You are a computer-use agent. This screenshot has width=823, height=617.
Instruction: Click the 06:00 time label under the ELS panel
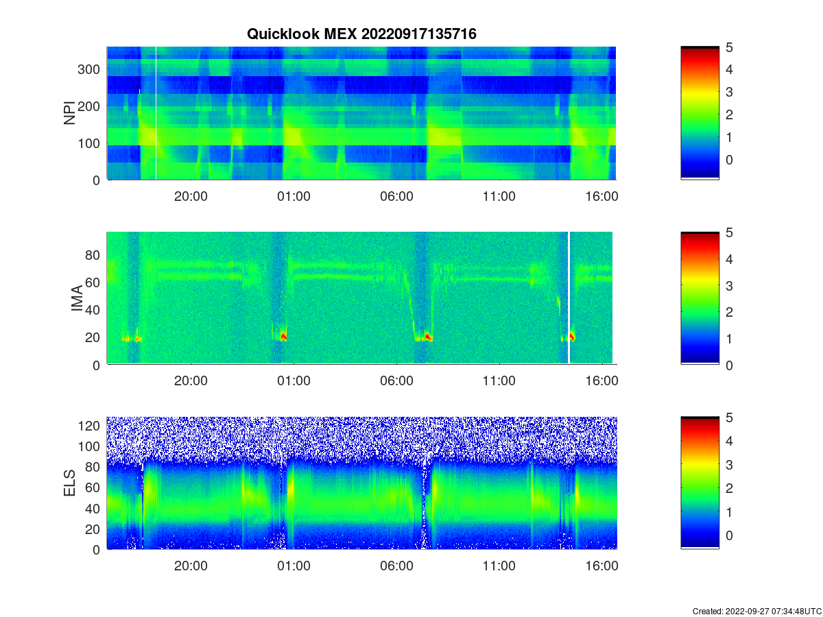tap(396, 566)
